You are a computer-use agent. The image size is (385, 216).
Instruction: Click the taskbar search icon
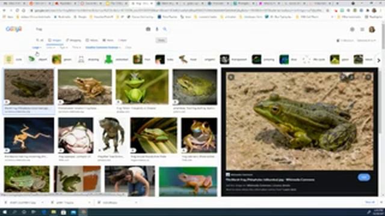(x=14, y=212)
